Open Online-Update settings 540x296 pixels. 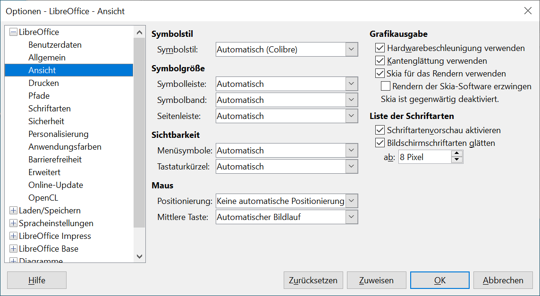point(56,185)
